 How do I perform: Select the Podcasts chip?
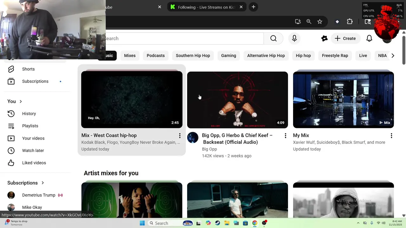tap(156, 55)
